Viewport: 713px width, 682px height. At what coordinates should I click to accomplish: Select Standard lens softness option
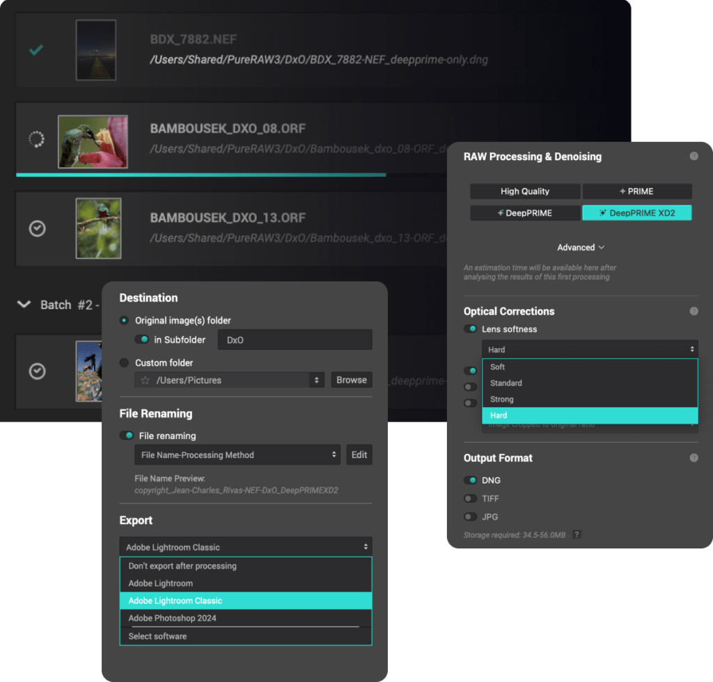click(506, 383)
